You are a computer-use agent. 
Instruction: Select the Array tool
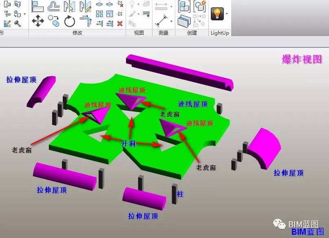99,14
